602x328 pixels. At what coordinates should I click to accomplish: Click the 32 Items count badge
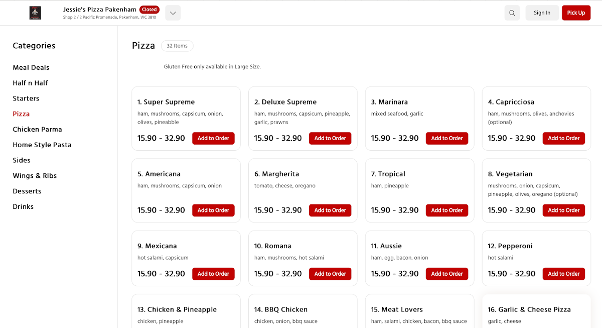(177, 46)
